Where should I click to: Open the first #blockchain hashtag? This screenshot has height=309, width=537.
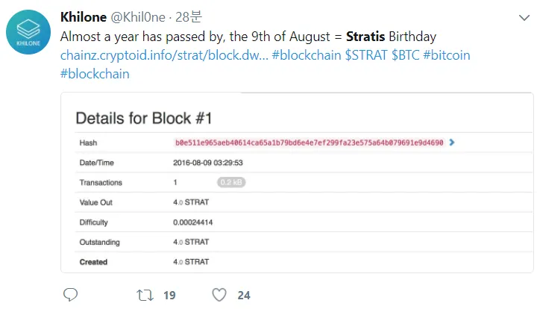[x=307, y=55]
